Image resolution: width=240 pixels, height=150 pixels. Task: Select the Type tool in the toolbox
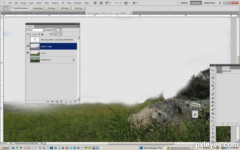pyautogui.click(x=213, y=129)
